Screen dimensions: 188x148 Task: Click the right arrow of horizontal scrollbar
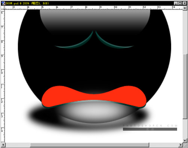click(x=180, y=145)
